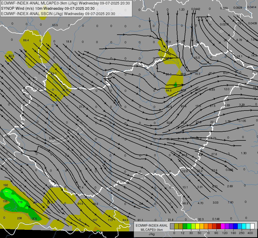The image size is (258, 238).
Task: Click the map value 7.60
Action: 230,202
